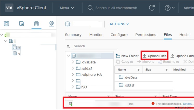194x110 pixels.
Task: Select .vSphere-HA folder in file tree
Action: tap(89, 75)
